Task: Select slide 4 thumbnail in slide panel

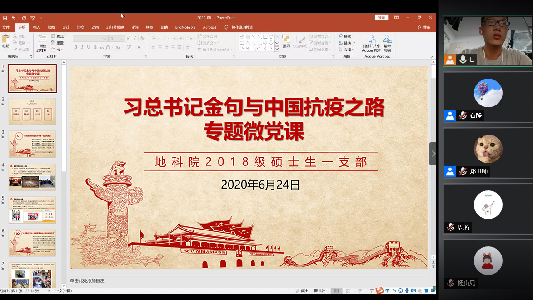Action: (x=32, y=177)
